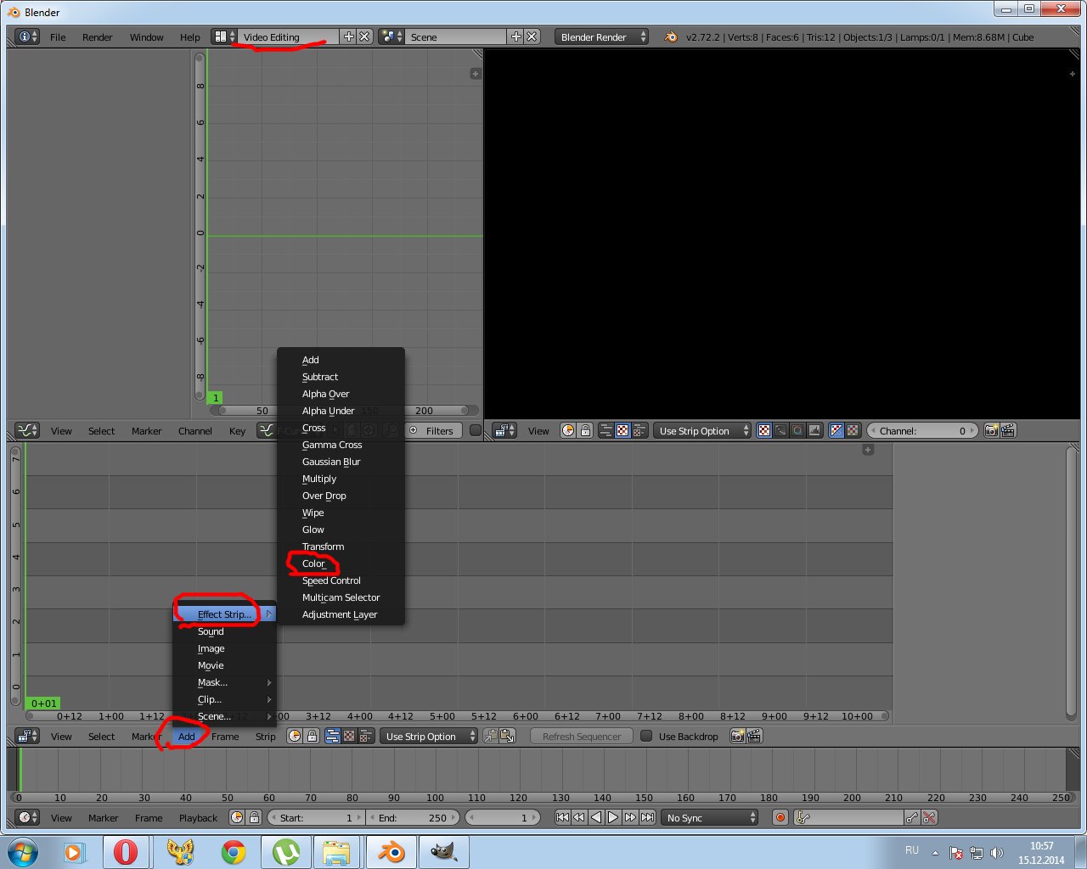Expand the Clip submenu

coord(225,699)
